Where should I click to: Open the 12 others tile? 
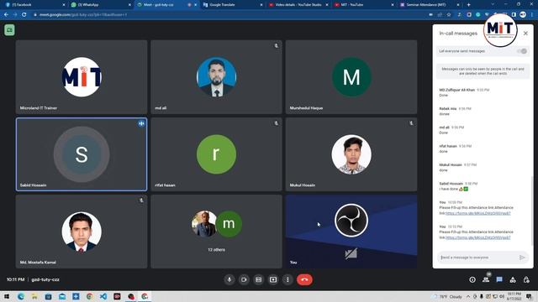[216, 232]
